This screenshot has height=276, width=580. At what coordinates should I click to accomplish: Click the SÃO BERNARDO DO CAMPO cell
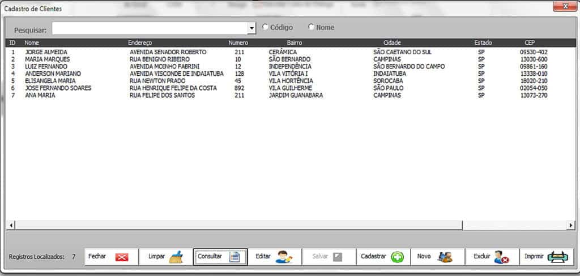click(x=409, y=67)
